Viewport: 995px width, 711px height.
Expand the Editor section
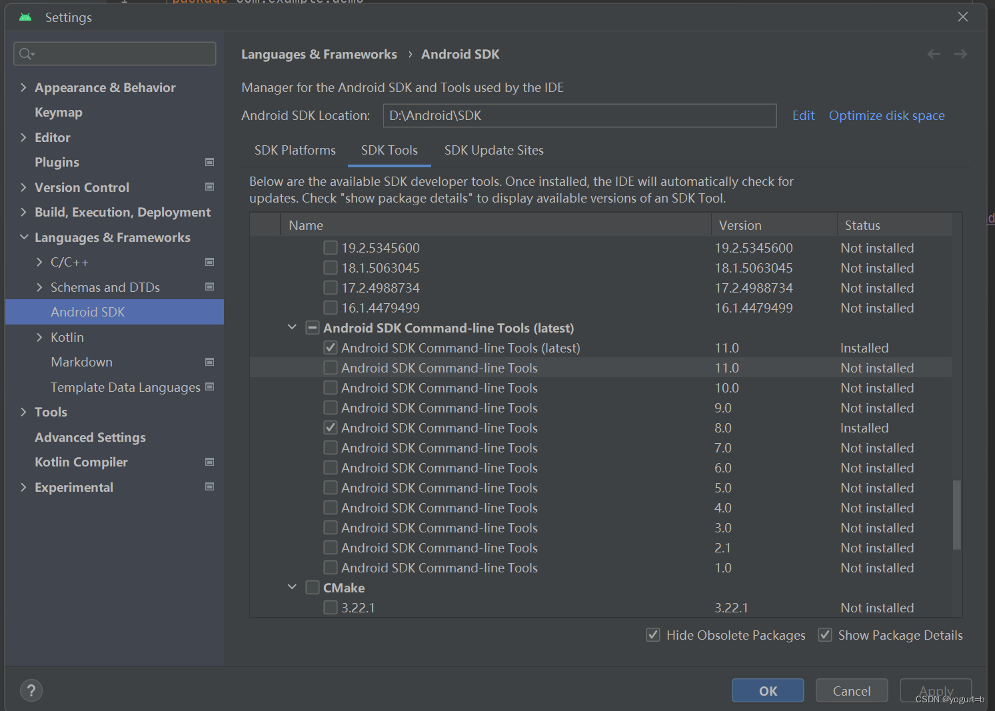23,137
